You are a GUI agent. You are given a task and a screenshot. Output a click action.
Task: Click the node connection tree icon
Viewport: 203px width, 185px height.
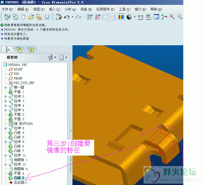(164, 17)
